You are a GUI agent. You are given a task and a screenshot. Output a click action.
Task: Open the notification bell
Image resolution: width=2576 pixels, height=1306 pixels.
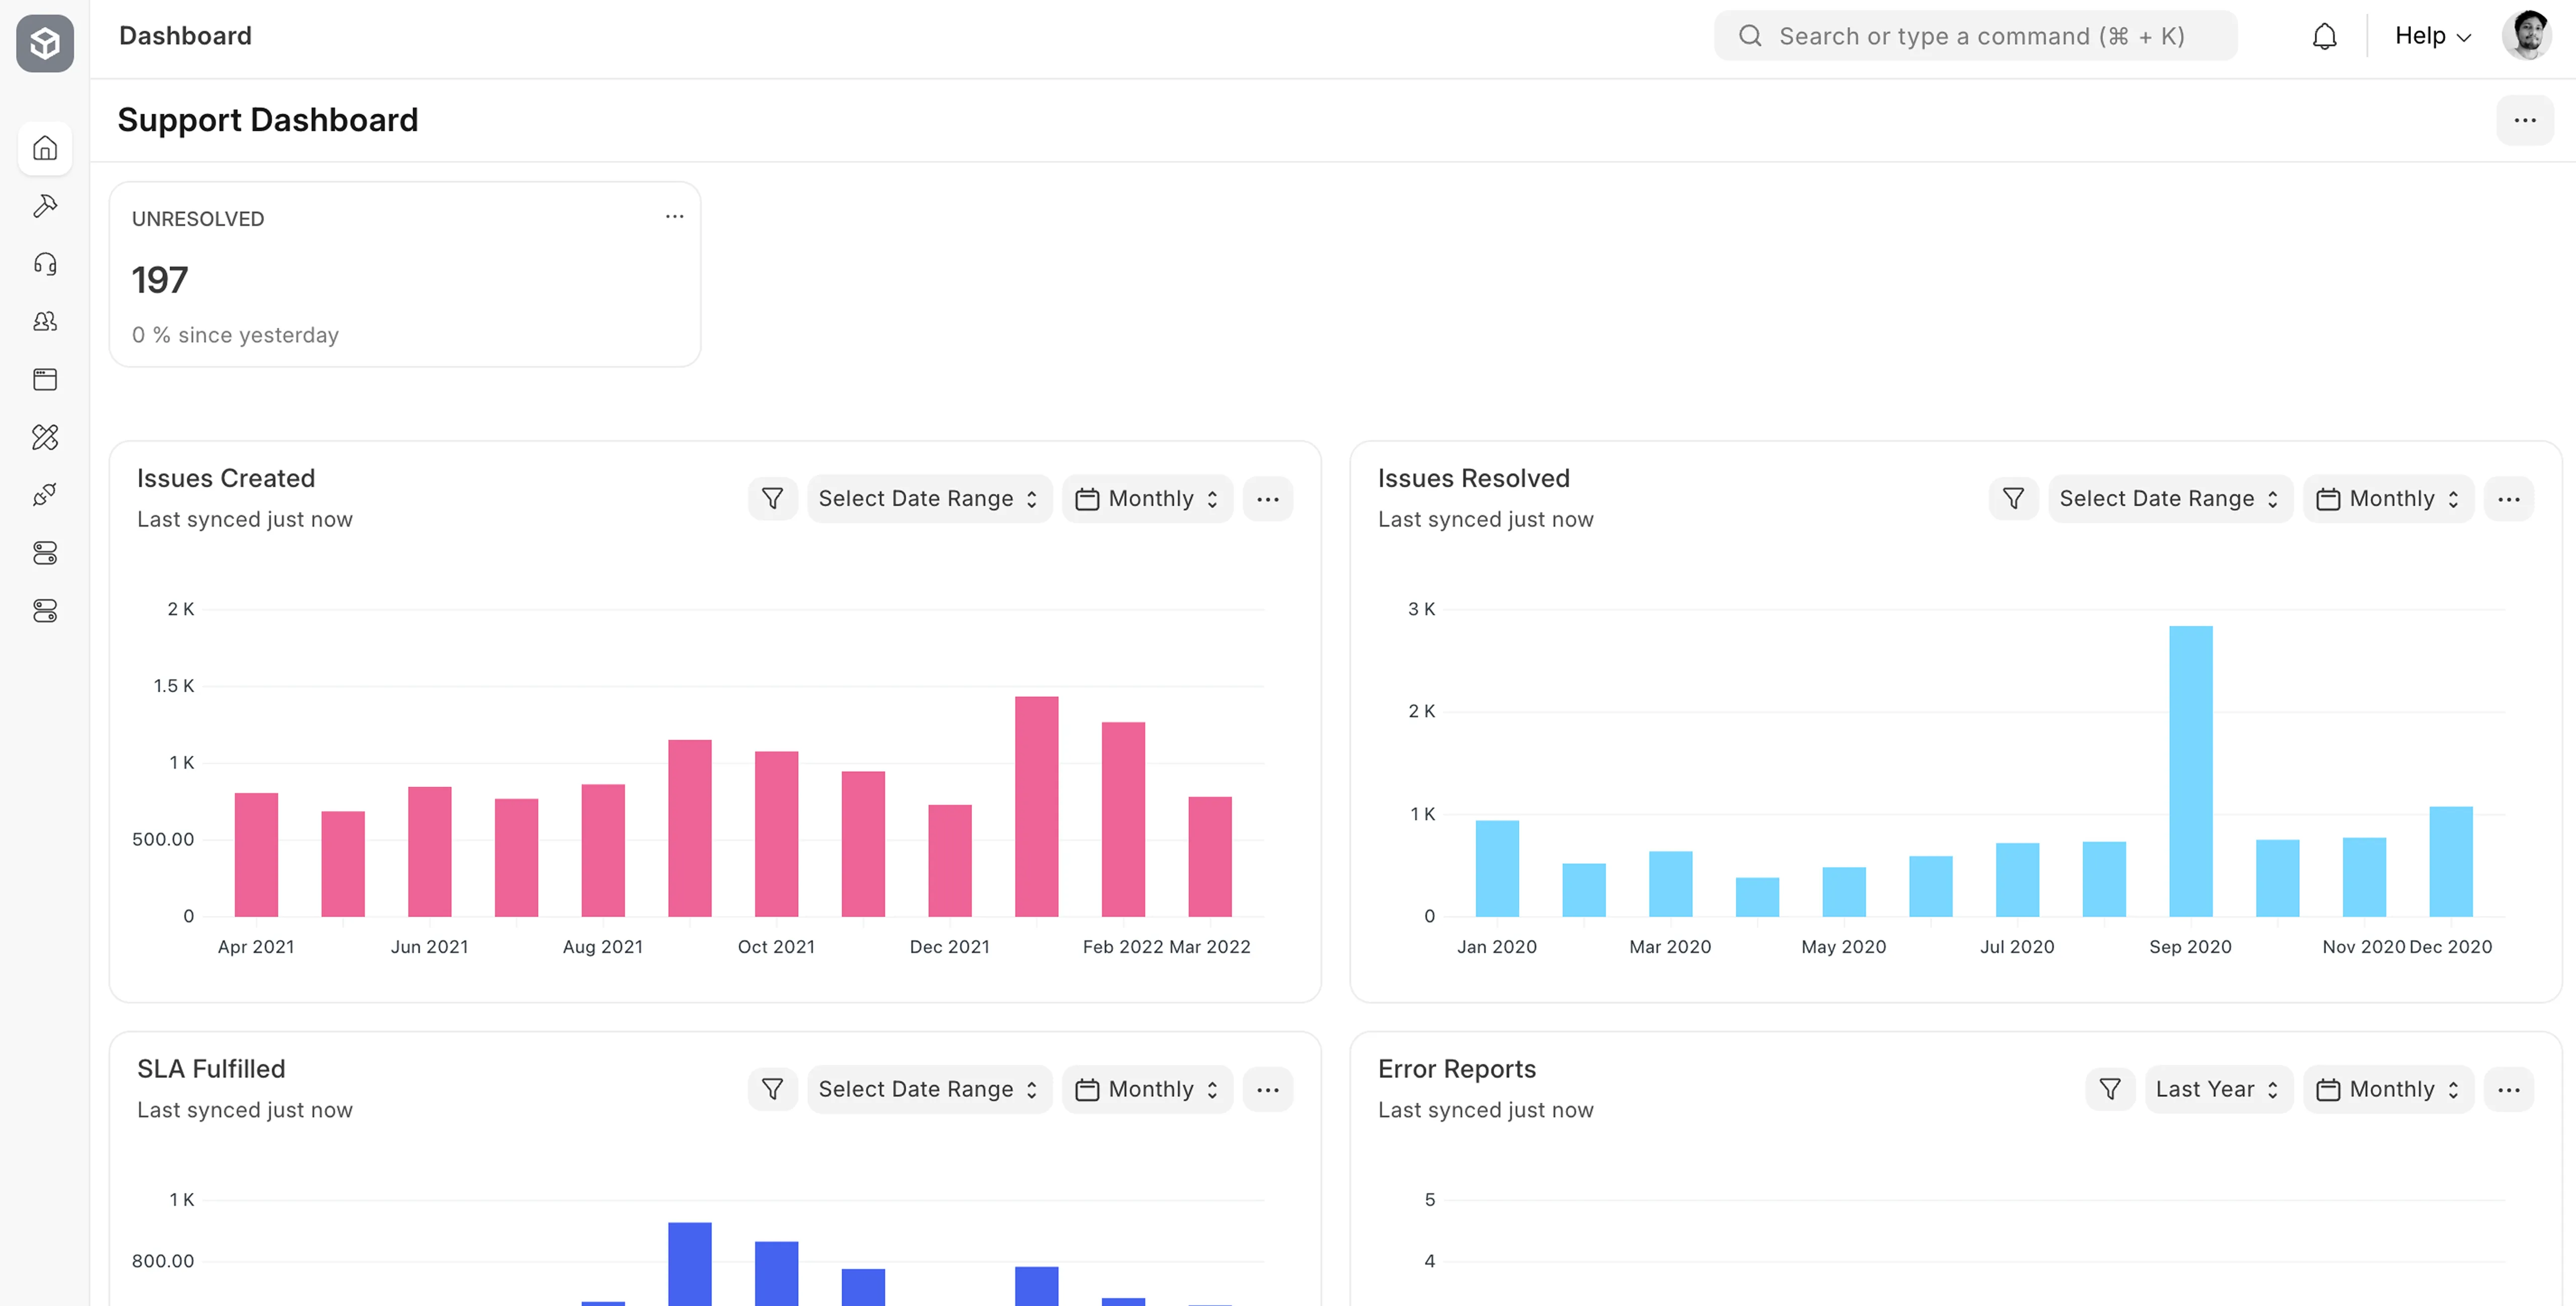pyautogui.click(x=2325, y=35)
